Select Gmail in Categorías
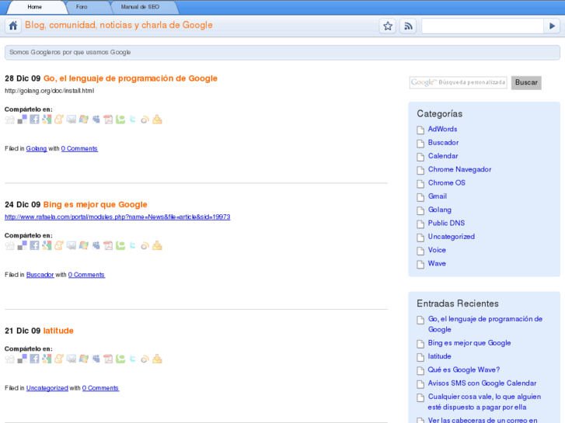The height and width of the screenshot is (423, 565). (438, 196)
